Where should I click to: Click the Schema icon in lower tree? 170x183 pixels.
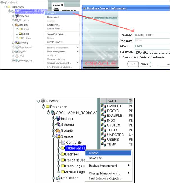[x=58, y=124]
